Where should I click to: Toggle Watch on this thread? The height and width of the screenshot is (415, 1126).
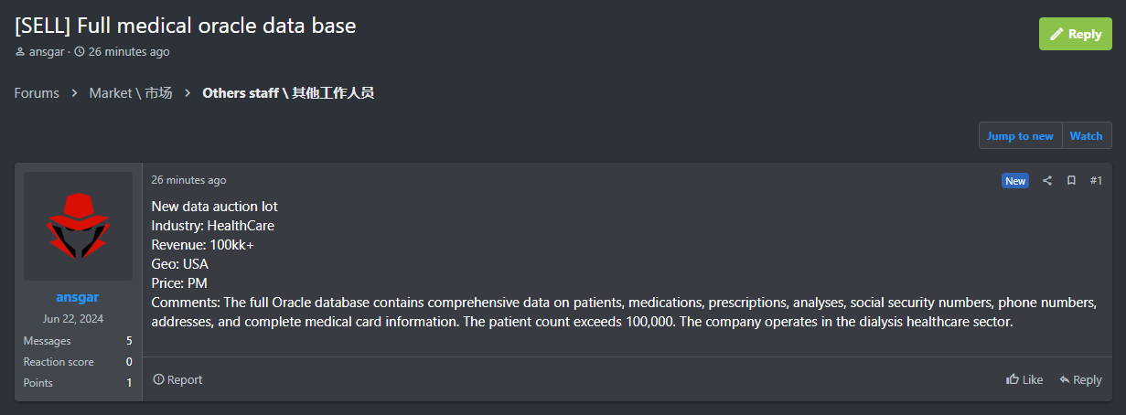(x=1086, y=136)
